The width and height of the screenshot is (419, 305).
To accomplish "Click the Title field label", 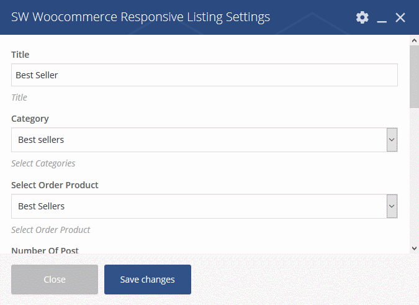I will click(20, 55).
